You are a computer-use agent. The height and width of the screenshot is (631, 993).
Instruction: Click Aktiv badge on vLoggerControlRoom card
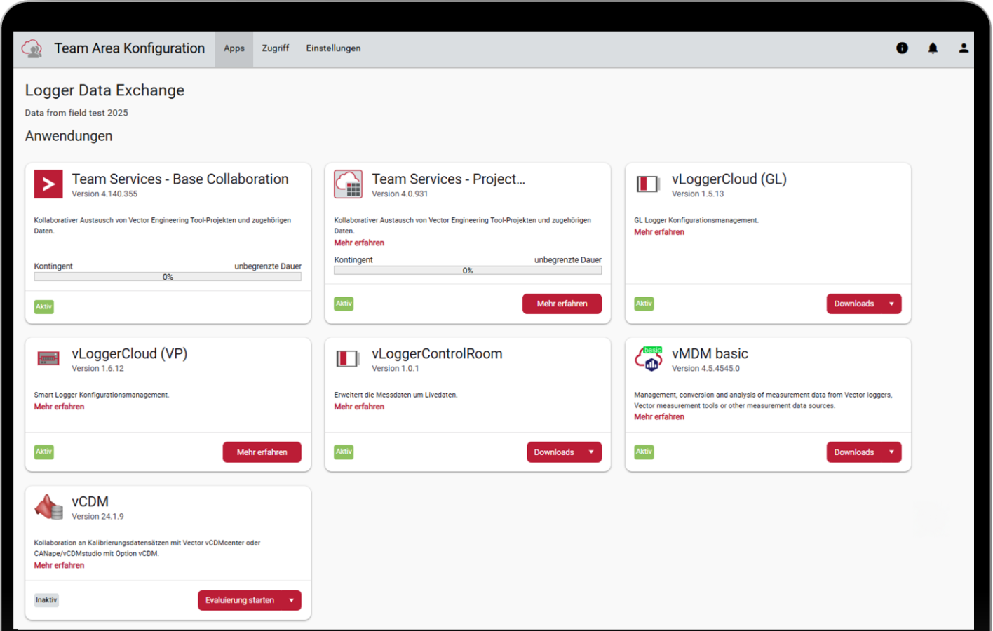click(344, 452)
